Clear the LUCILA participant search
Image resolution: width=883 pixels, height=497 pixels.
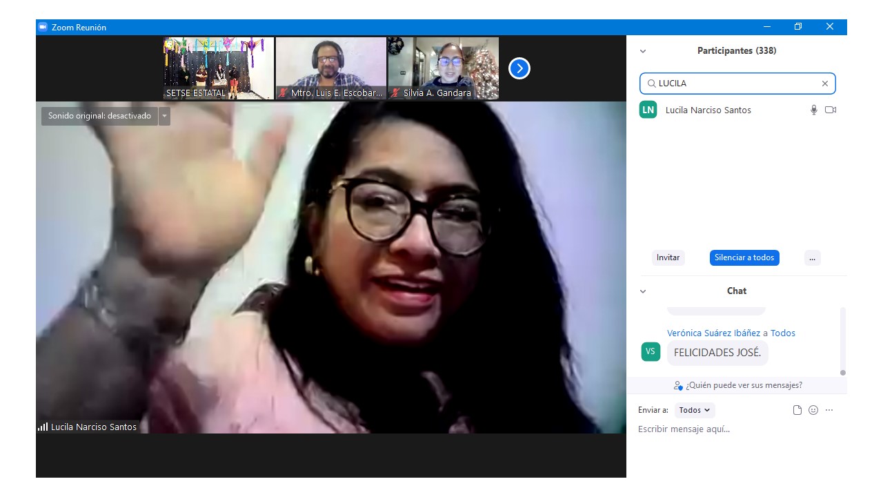click(824, 84)
